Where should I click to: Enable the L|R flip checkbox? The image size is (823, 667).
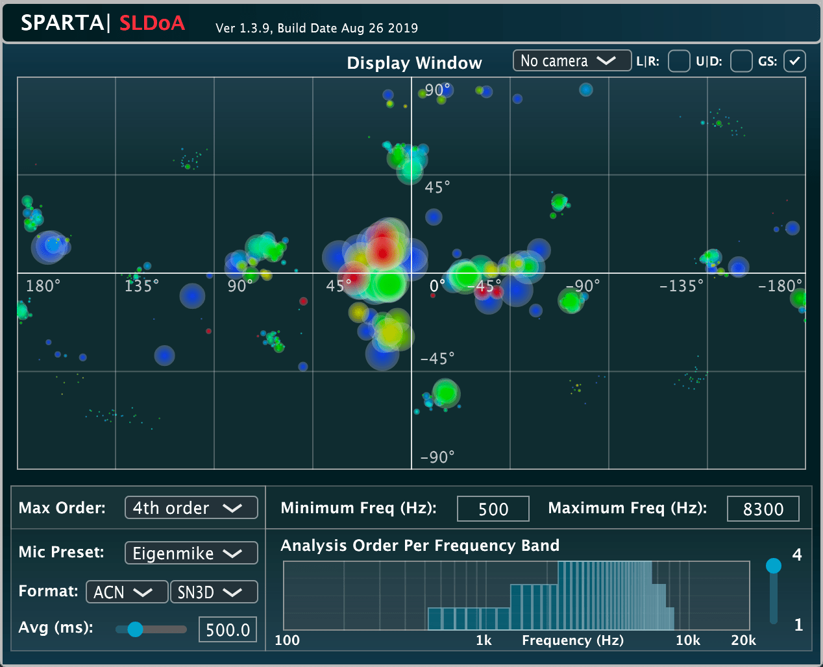point(678,61)
